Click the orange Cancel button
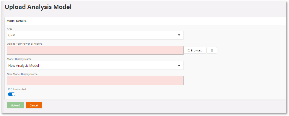The image size is (289, 116). 34,105
